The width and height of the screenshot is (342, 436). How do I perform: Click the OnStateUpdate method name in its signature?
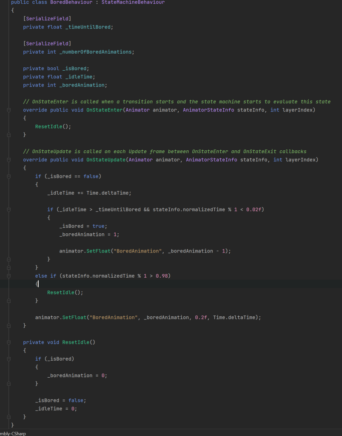[x=106, y=160]
